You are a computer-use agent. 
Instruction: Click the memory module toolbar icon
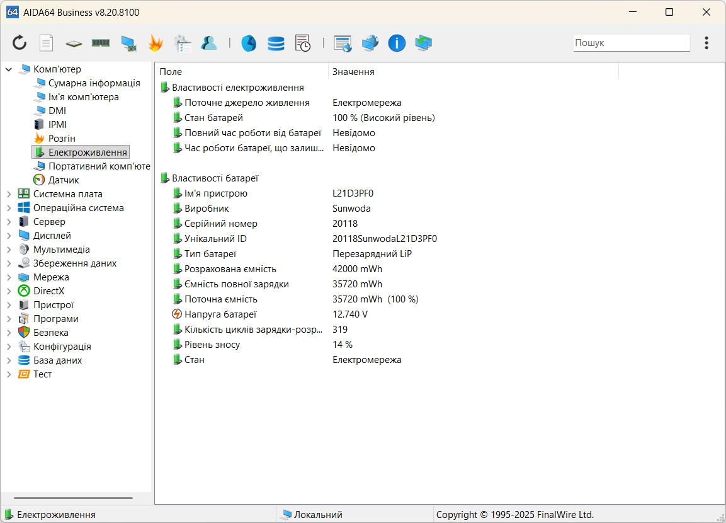click(101, 43)
